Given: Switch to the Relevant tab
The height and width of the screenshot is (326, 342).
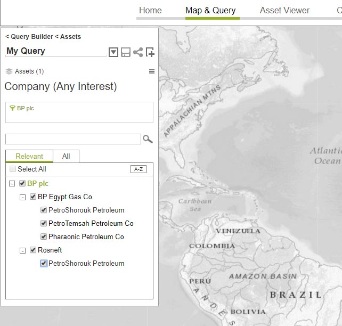Looking at the screenshot, I should [29, 156].
